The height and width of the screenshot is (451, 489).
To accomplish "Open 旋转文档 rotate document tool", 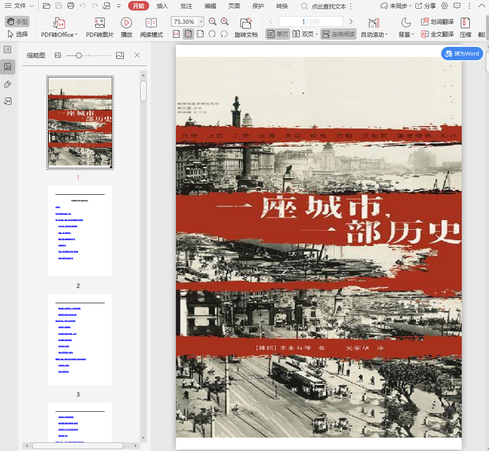I will [246, 23].
